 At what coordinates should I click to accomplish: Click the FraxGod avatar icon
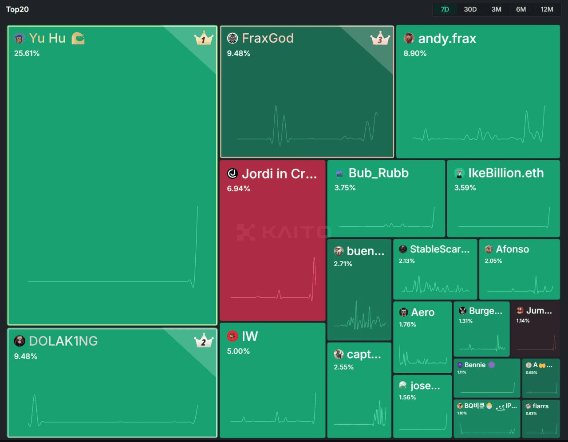coord(233,39)
